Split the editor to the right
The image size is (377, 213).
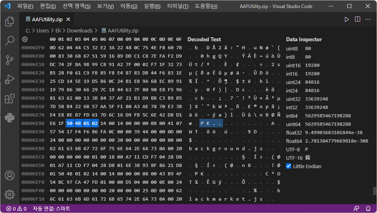pos(357,19)
